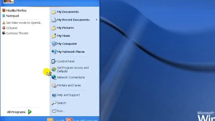Click the My Recent Documents icon
This screenshot has width=215, height=121.
tap(54, 20)
